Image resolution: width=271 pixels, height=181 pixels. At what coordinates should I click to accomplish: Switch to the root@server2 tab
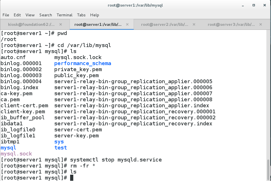click(165, 24)
